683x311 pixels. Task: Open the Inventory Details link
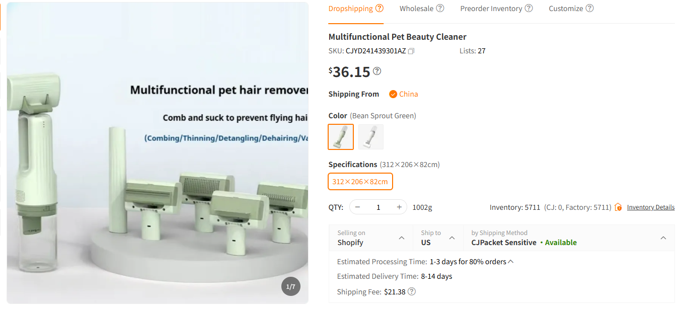click(x=650, y=207)
